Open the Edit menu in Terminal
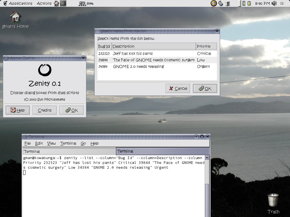This screenshot has height=217, width=290. (39, 143)
